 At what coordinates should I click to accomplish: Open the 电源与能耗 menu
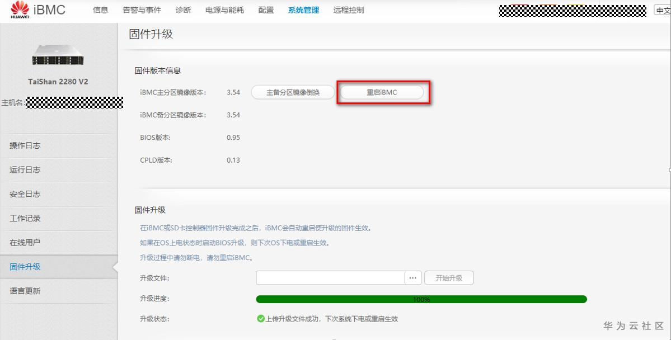click(224, 10)
